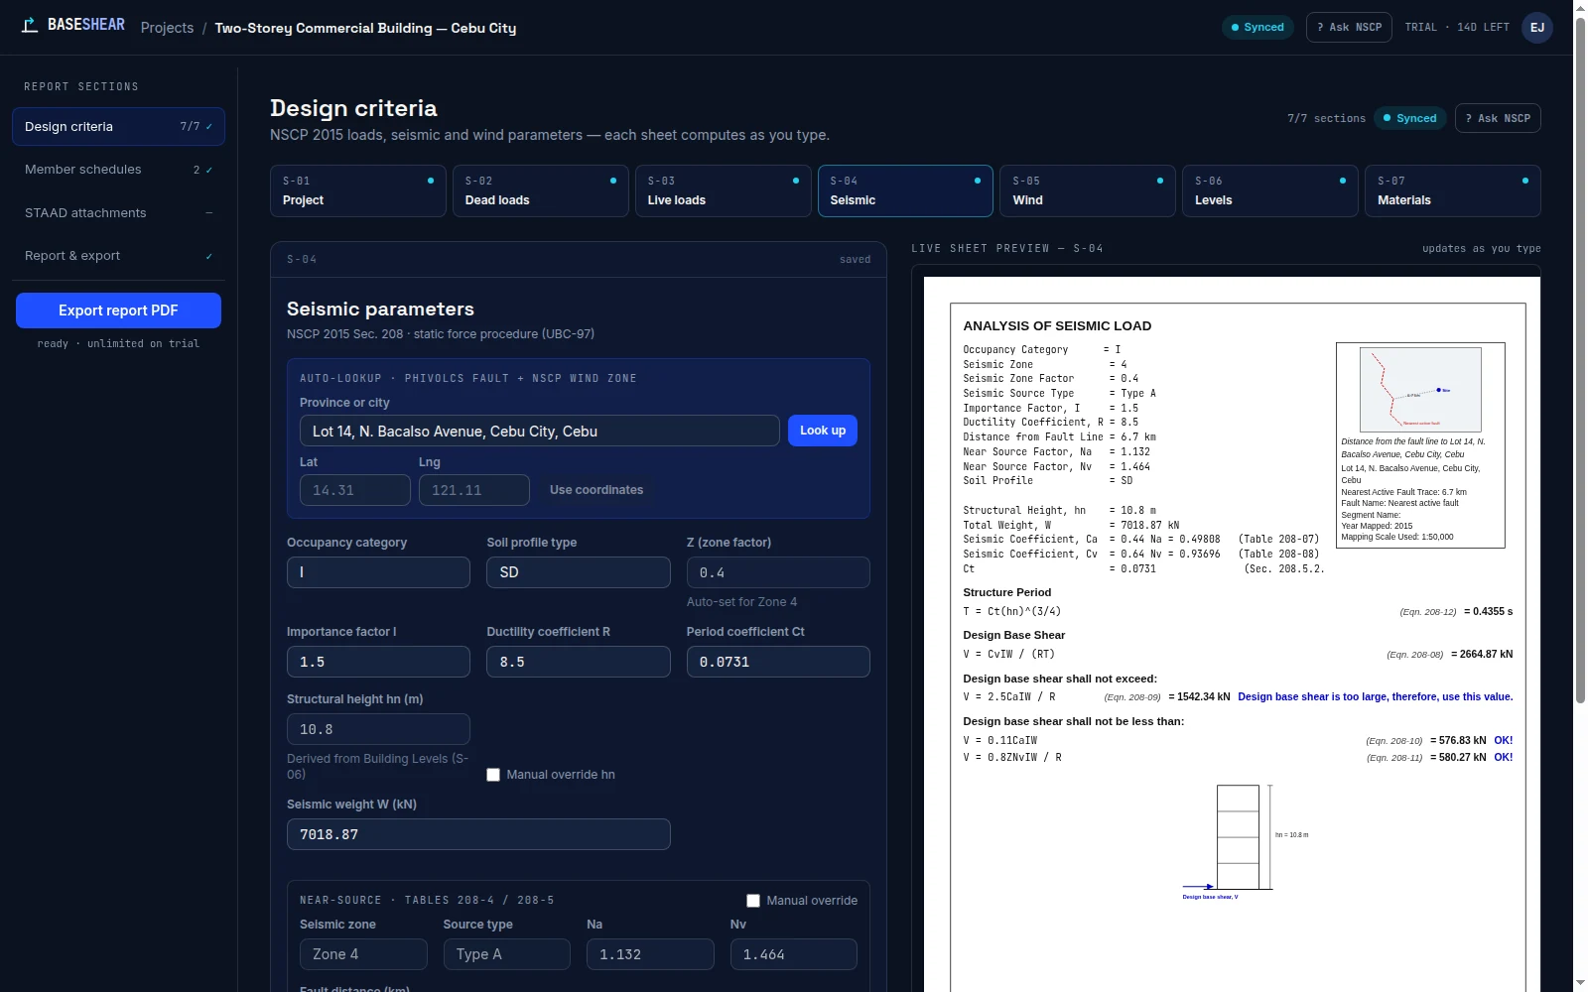This screenshot has height=992, width=1588.
Task: Click the scrollbar down arrow
Action: click(1580, 984)
